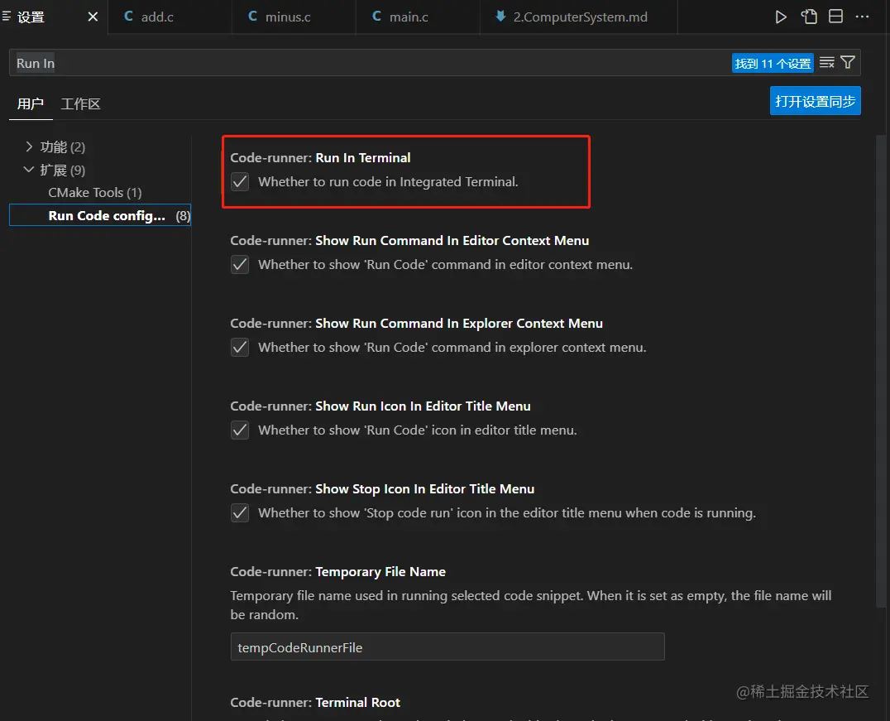The image size is (890, 721).
Task: Switch to the main.c editor tab
Action: coord(409,17)
